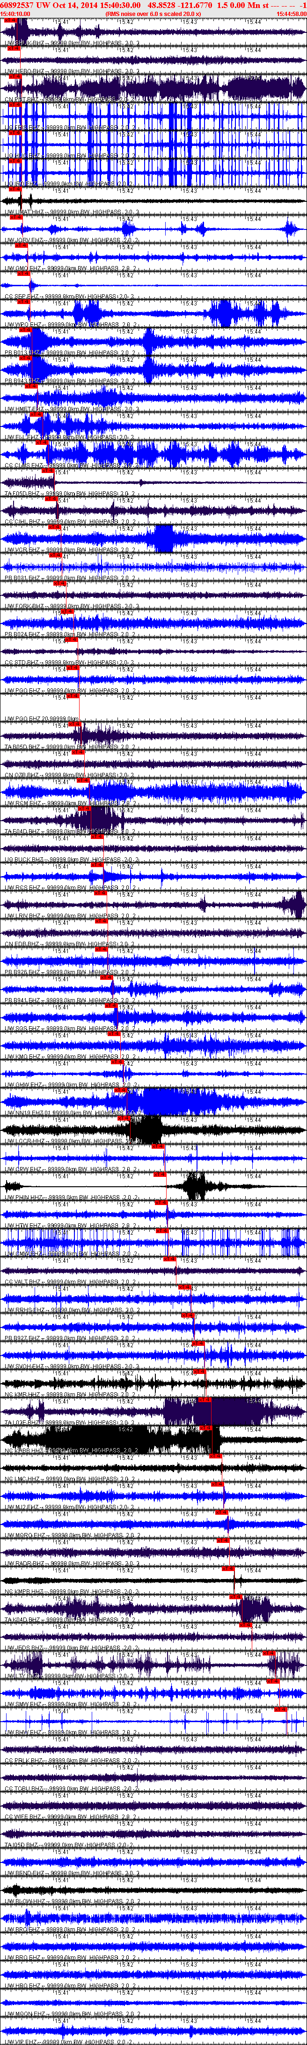Select the PB B943 EHZ station label

click(72, 380)
